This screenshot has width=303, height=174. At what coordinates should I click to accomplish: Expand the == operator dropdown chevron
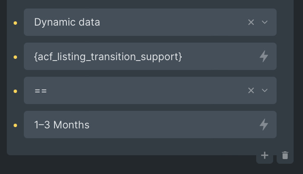(x=265, y=90)
